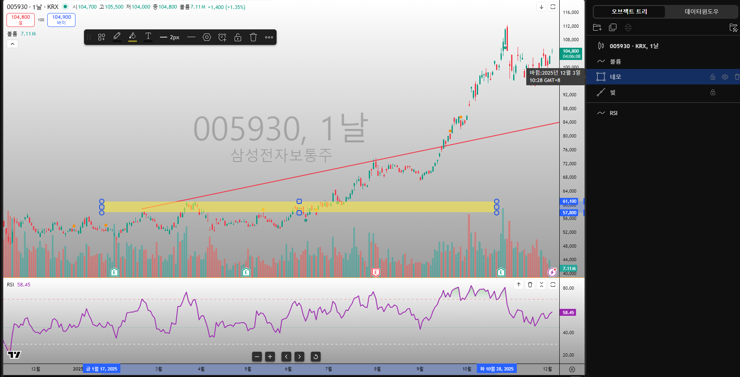Click the green E marker near November

tap(501, 272)
